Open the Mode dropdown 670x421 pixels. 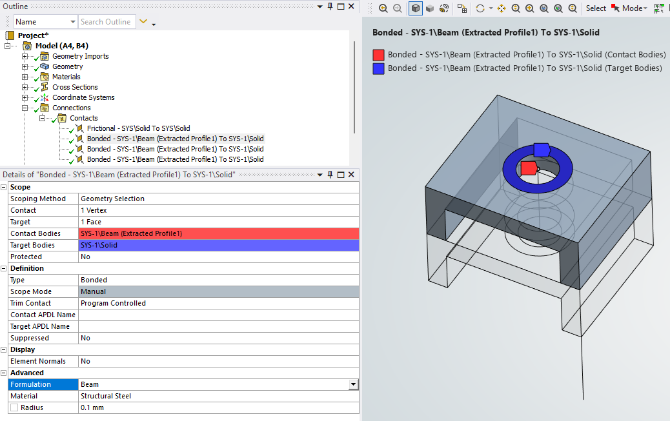click(x=634, y=8)
